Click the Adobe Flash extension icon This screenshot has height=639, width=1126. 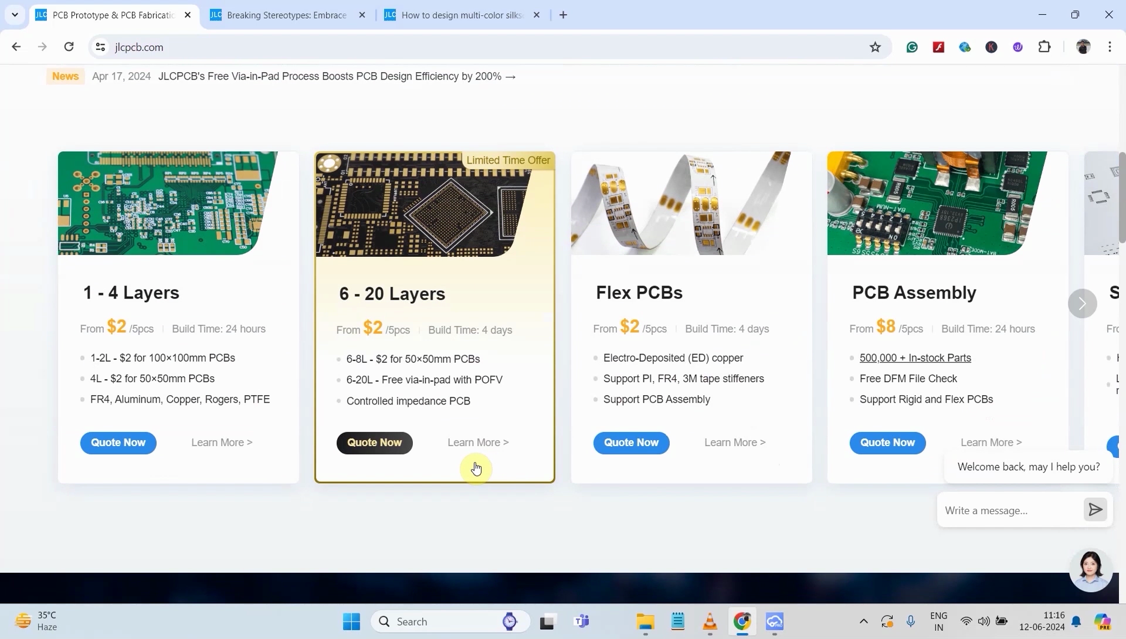938,47
